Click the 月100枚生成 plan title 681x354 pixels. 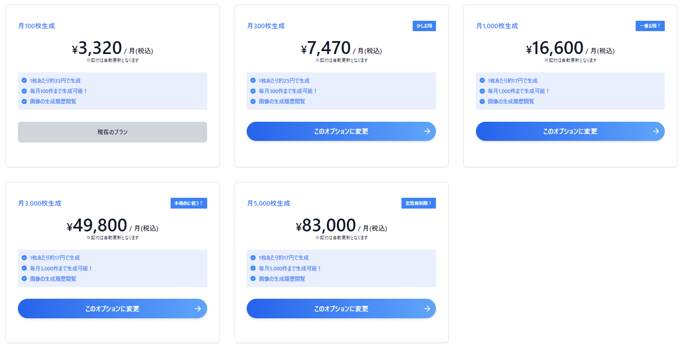tap(37, 26)
